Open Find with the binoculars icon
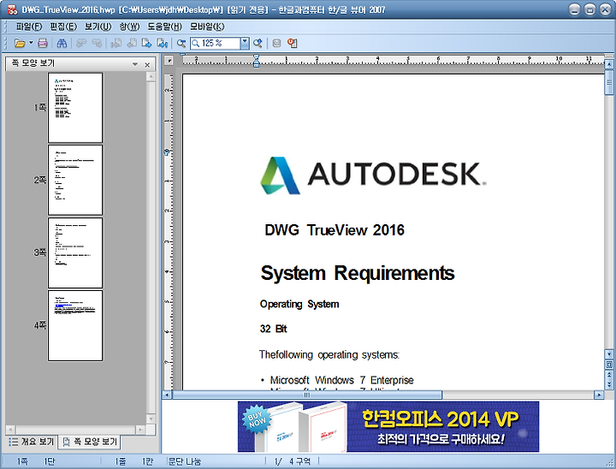 62,43
